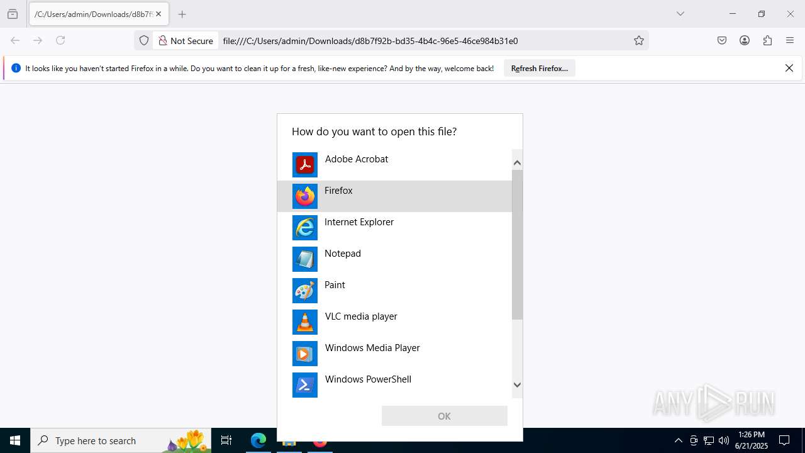Open Not Secure site information
The width and height of the screenshot is (805, 453).
pyautogui.click(x=186, y=40)
